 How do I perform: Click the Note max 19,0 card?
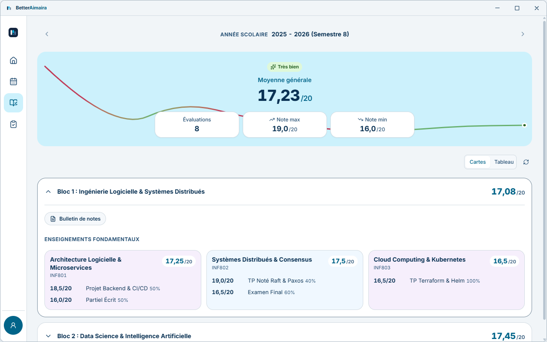(x=285, y=125)
